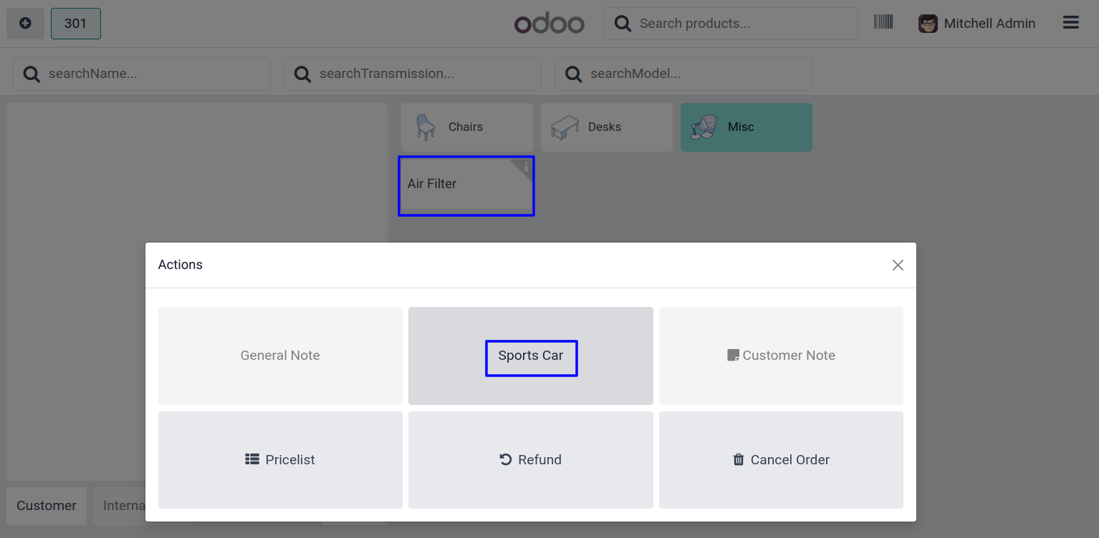Select the Chairs category
This screenshot has width=1099, height=538.
click(466, 127)
